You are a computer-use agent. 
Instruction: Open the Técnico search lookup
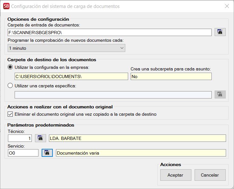pyautogui.click(x=40, y=138)
